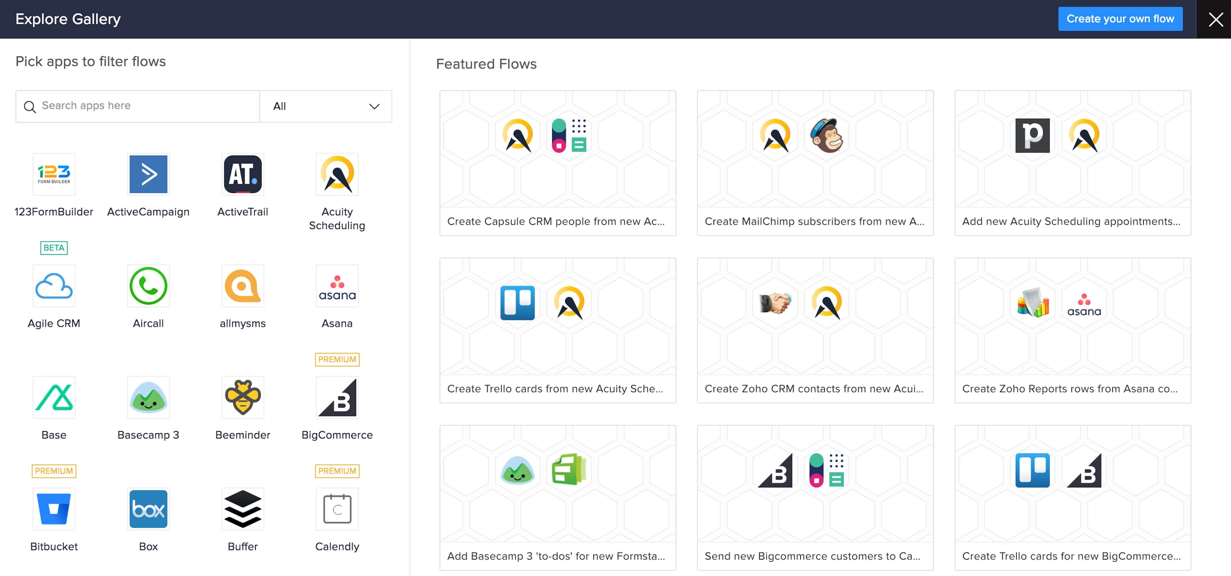Select the Base app icon
Viewport: 1231px width, 576px height.
[x=54, y=397]
